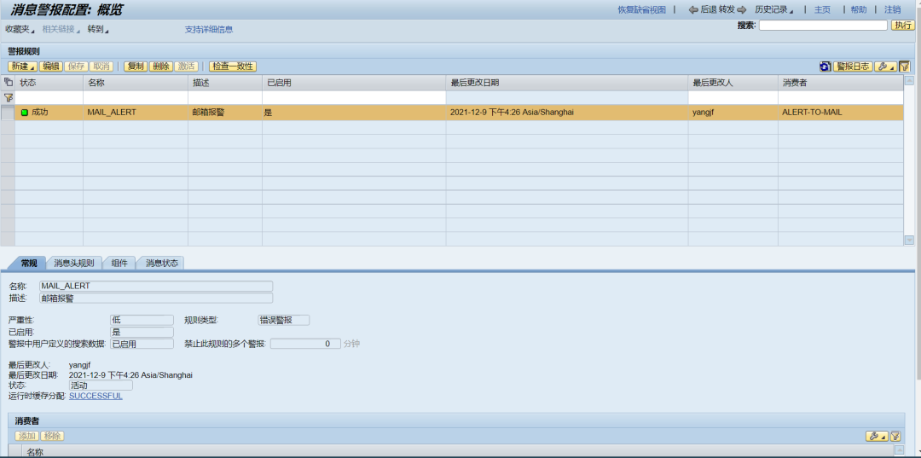Switch to the 组件 tab

(x=119, y=263)
